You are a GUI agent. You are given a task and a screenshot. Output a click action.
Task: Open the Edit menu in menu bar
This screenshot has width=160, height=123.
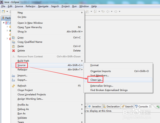tap(10, 6)
